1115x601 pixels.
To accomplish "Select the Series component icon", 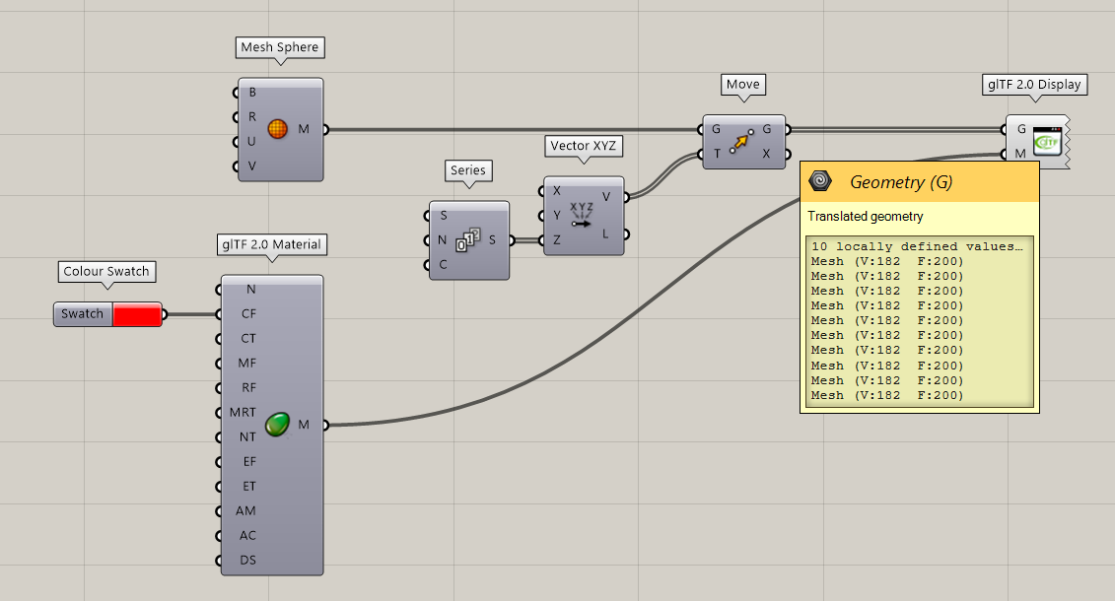I will (467, 240).
